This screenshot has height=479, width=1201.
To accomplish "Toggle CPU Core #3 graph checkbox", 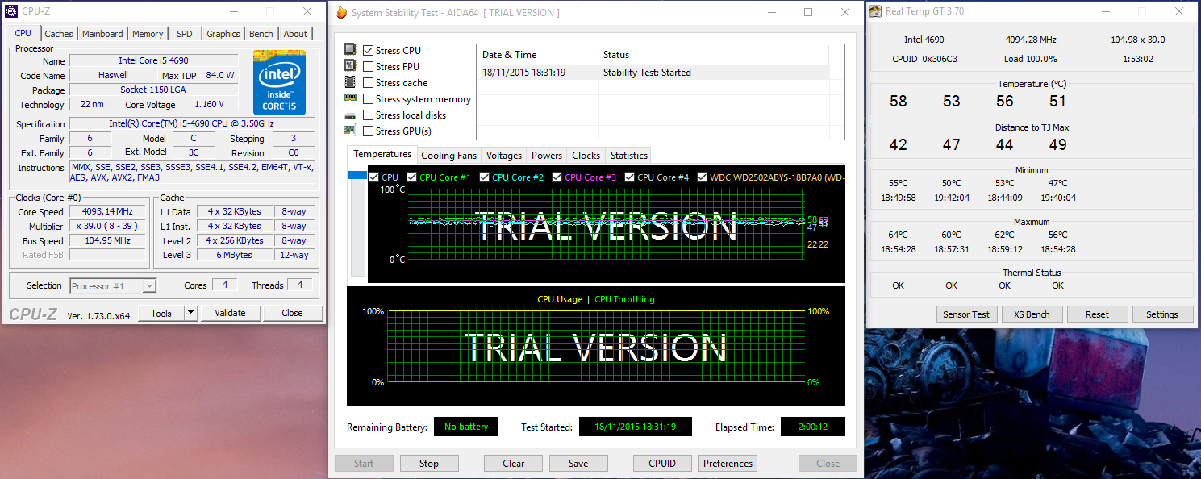I will 557,177.
